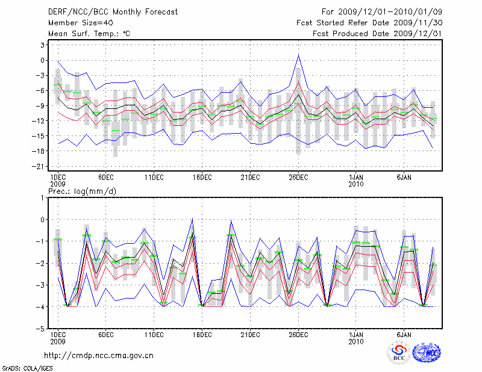Click the blue peak near 26DEC in temperature chart
Viewport: 482px width, 372px height.
298,55
